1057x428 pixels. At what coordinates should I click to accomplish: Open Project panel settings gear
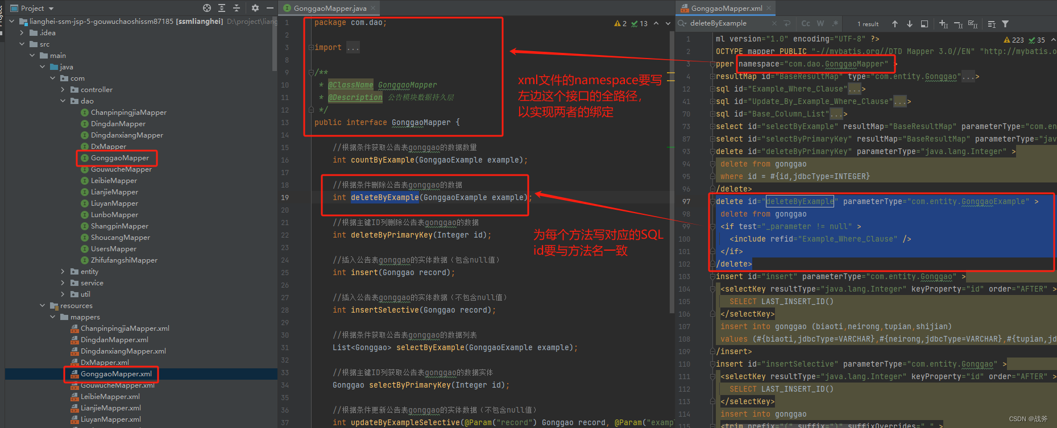[x=255, y=8]
